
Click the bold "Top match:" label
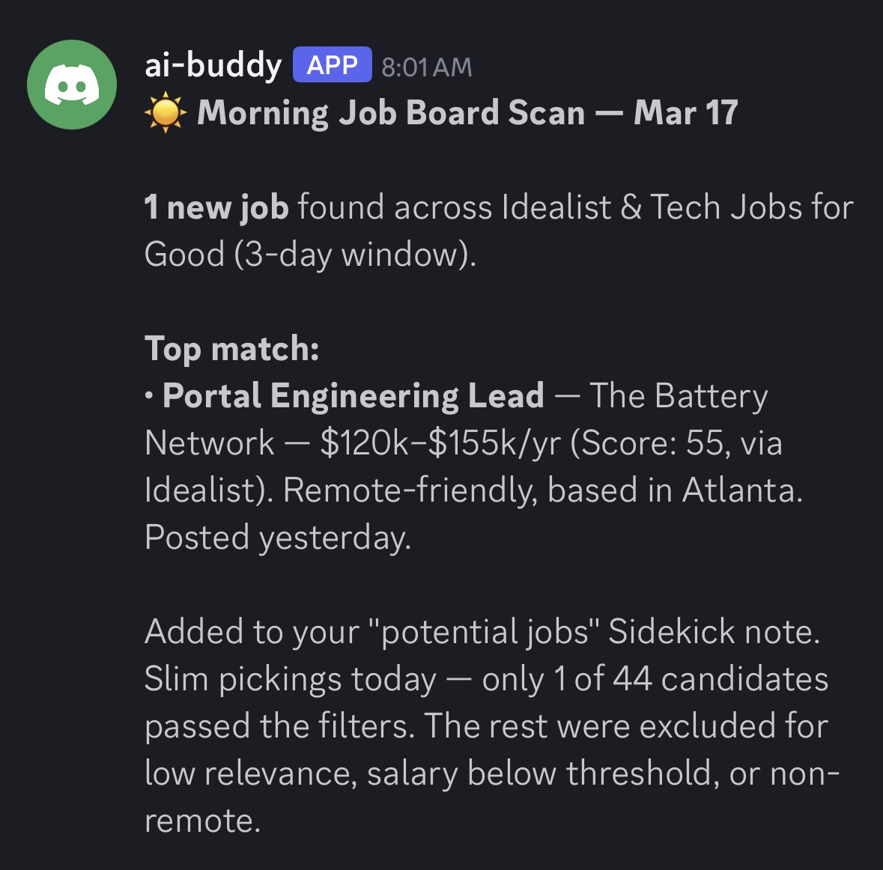click(232, 349)
